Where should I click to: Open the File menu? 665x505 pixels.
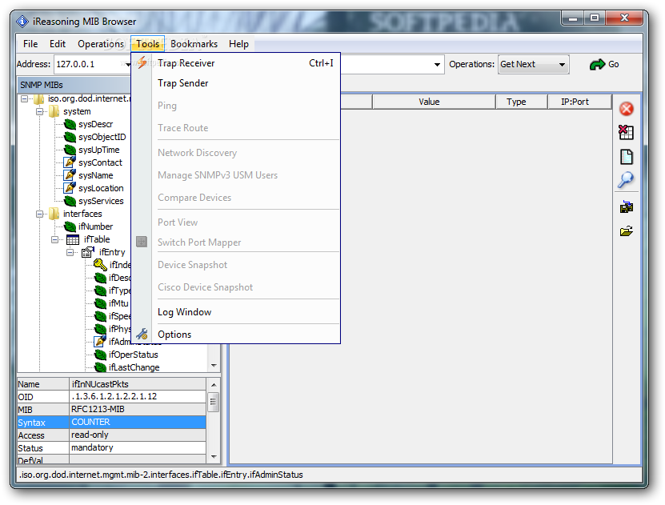(30, 44)
